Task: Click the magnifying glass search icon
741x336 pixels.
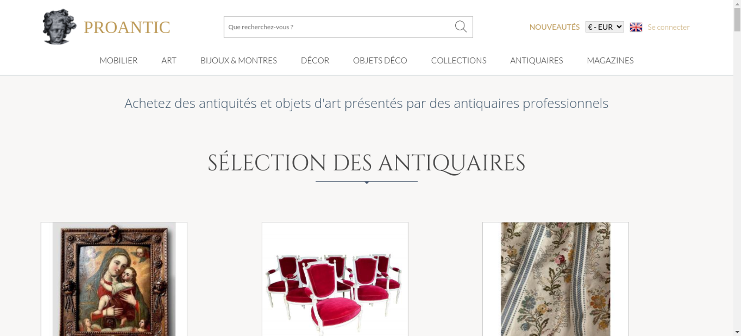Action: coord(461,27)
